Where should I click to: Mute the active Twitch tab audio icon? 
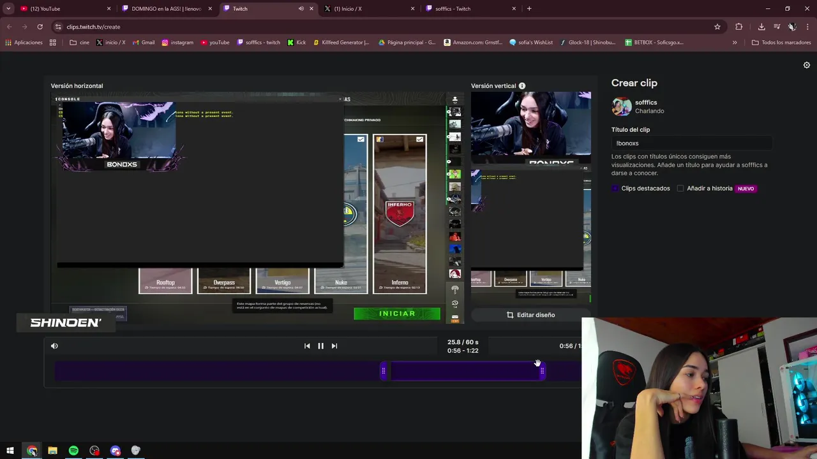(301, 9)
